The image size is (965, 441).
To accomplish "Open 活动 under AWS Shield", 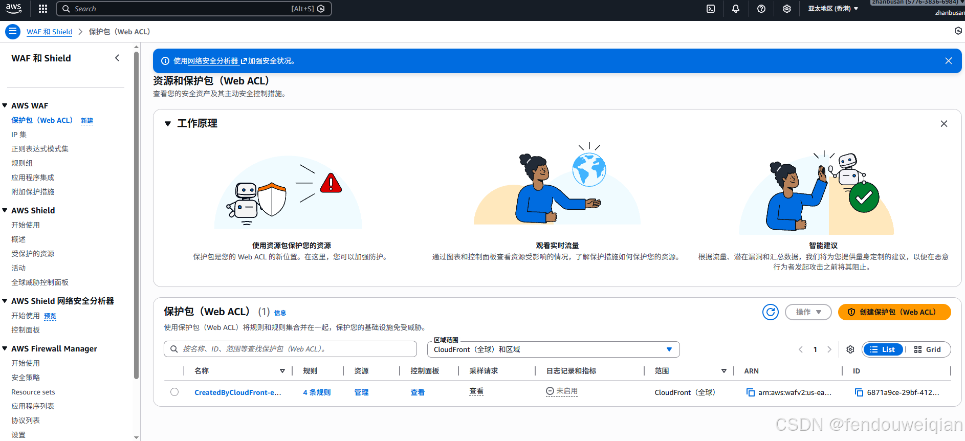I will click(18, 268).
